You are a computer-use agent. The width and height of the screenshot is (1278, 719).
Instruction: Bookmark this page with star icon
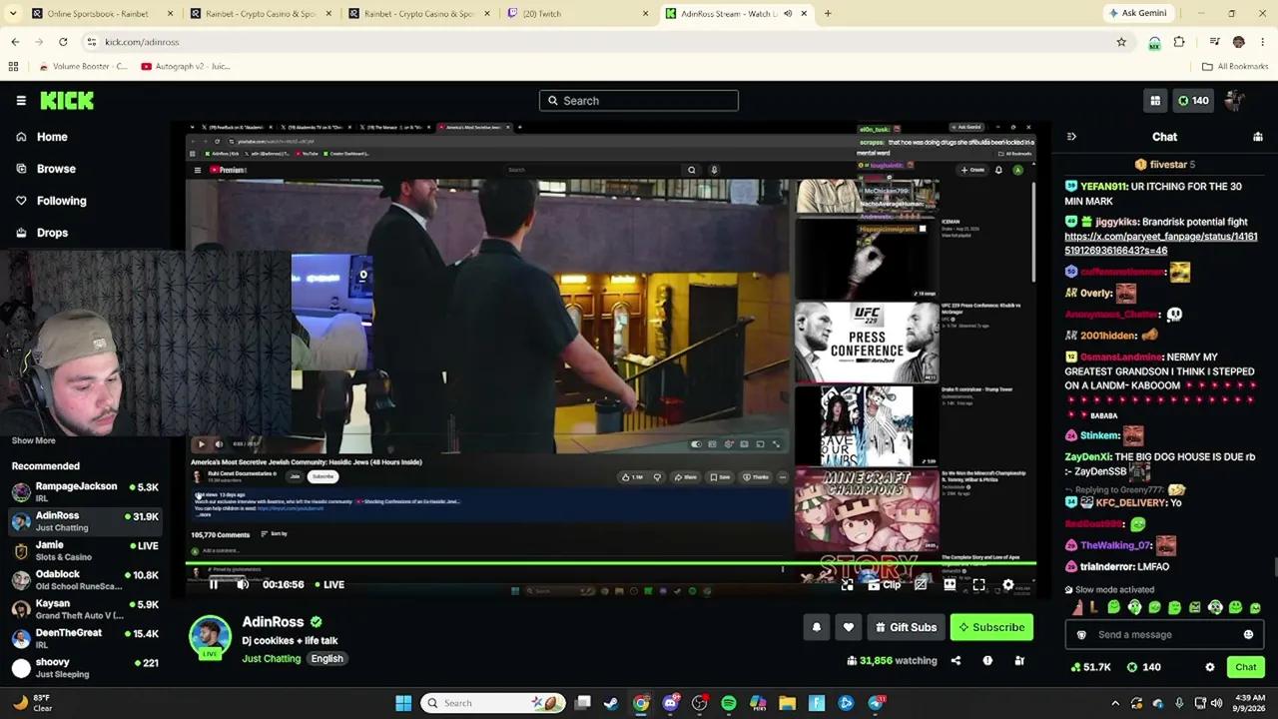tap(1121, 42)
